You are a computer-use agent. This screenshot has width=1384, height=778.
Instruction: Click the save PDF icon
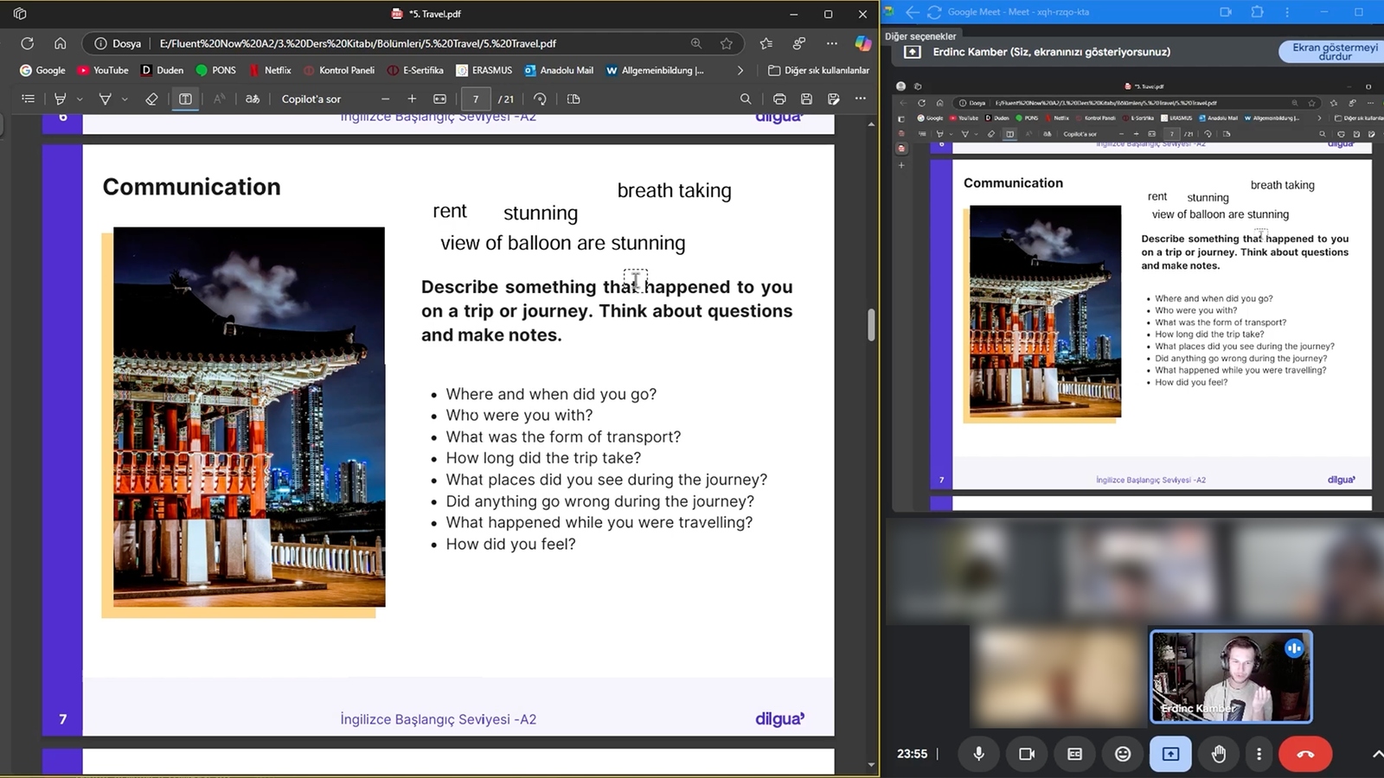(806, 99)
